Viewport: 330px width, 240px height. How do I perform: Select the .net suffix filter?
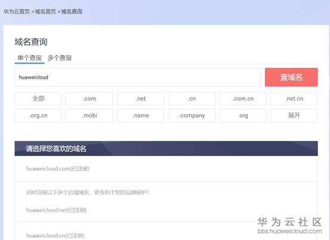pos(141,98)
